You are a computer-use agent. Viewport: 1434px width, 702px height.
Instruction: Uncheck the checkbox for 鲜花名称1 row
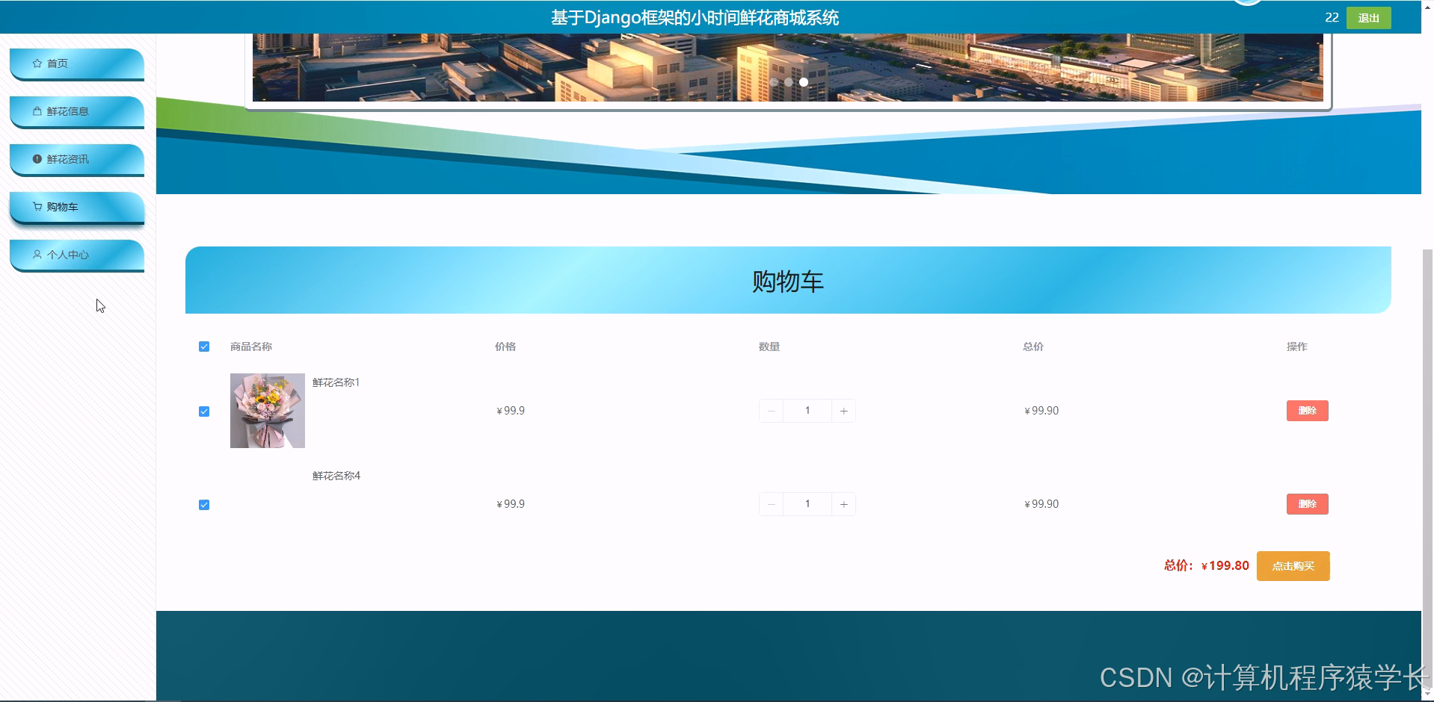click(204, 411)
